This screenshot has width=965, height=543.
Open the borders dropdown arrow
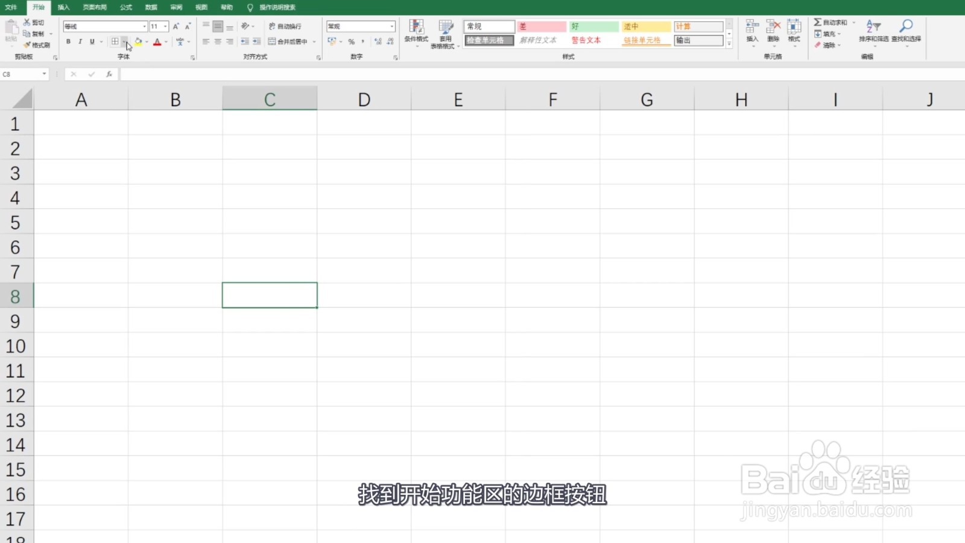coord(124,42)
